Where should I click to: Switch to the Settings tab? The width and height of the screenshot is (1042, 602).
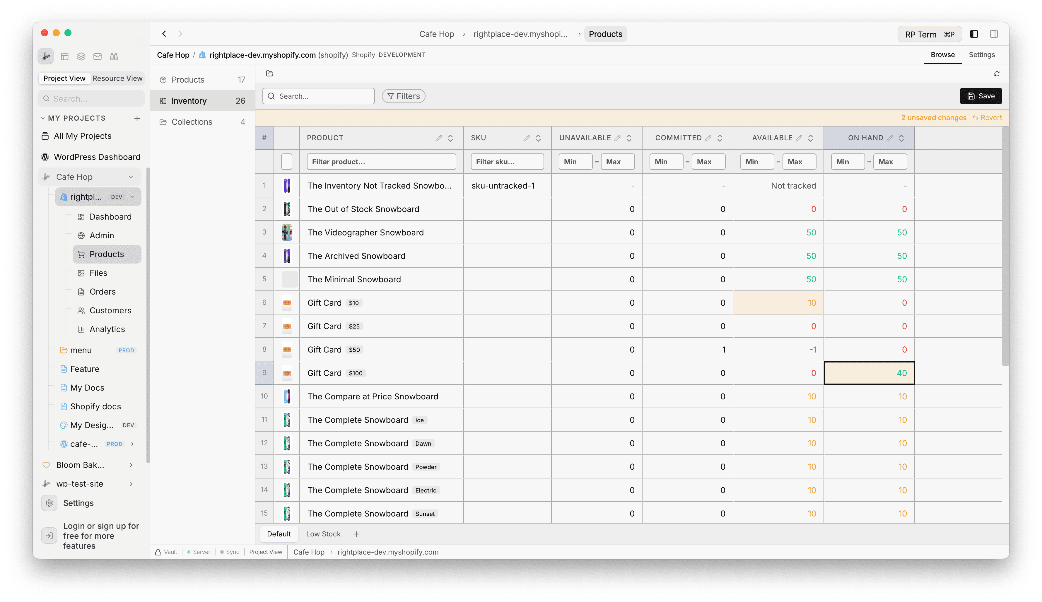[981, 54]
